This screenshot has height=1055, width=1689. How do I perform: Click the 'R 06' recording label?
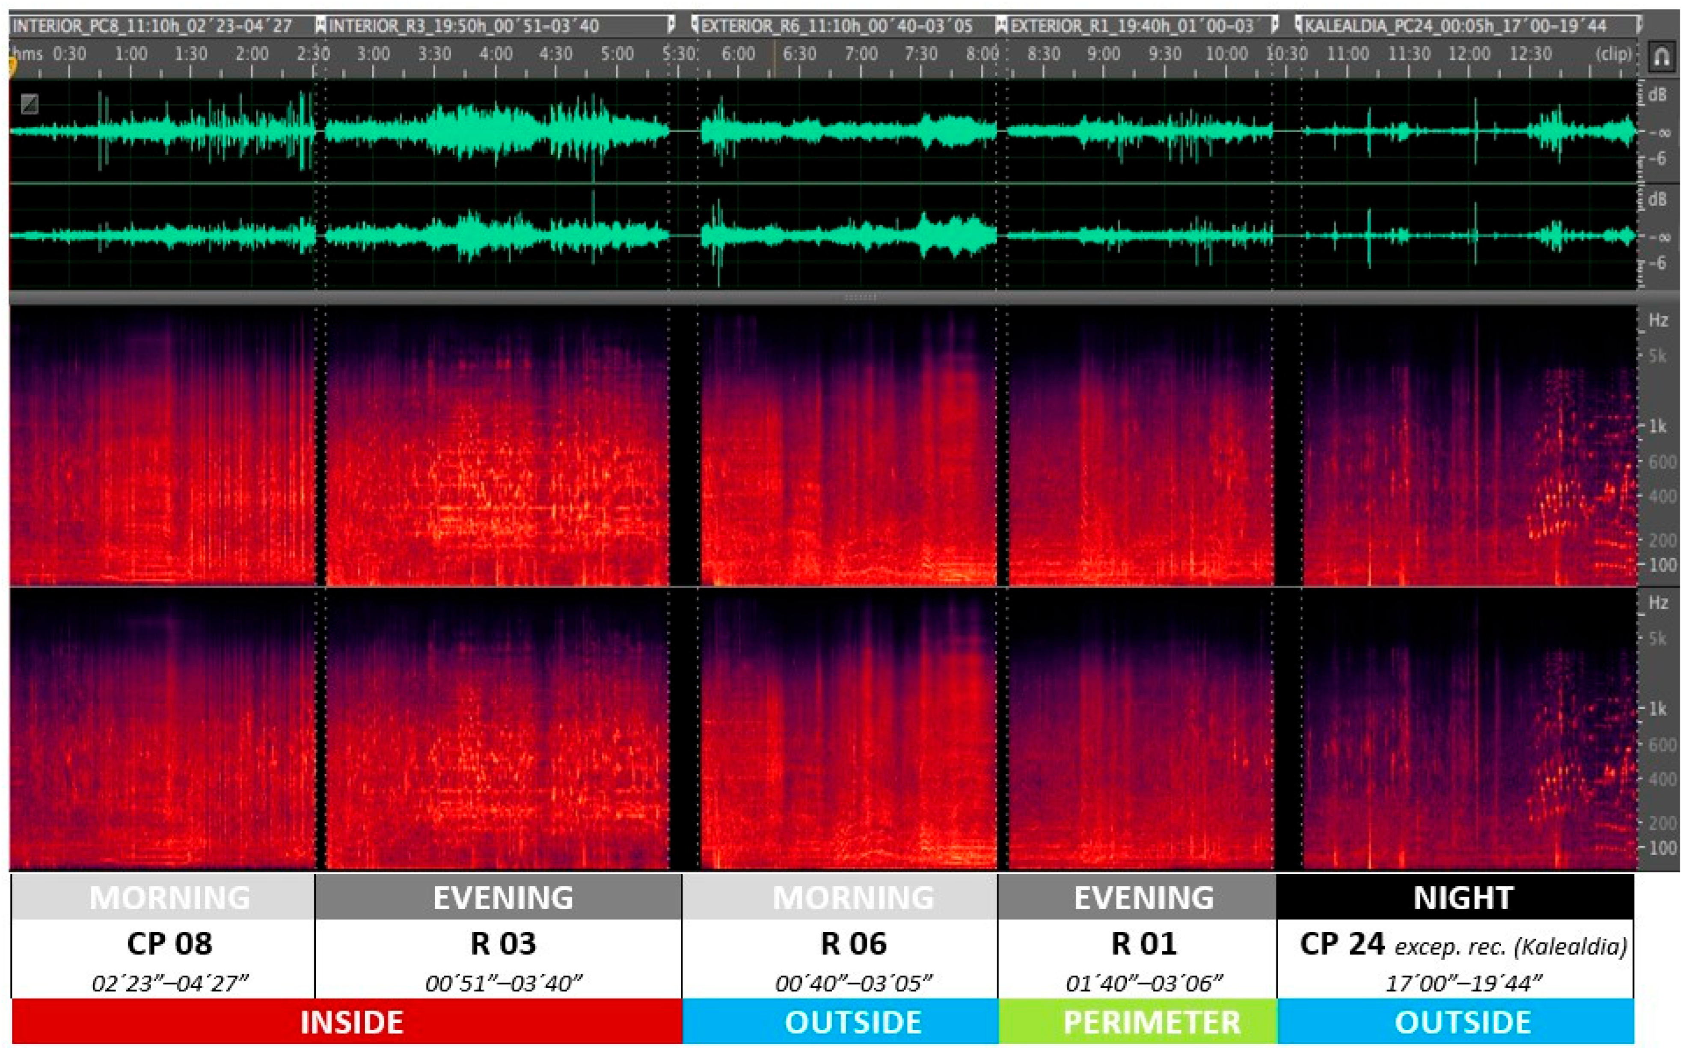tap(853, 944)
